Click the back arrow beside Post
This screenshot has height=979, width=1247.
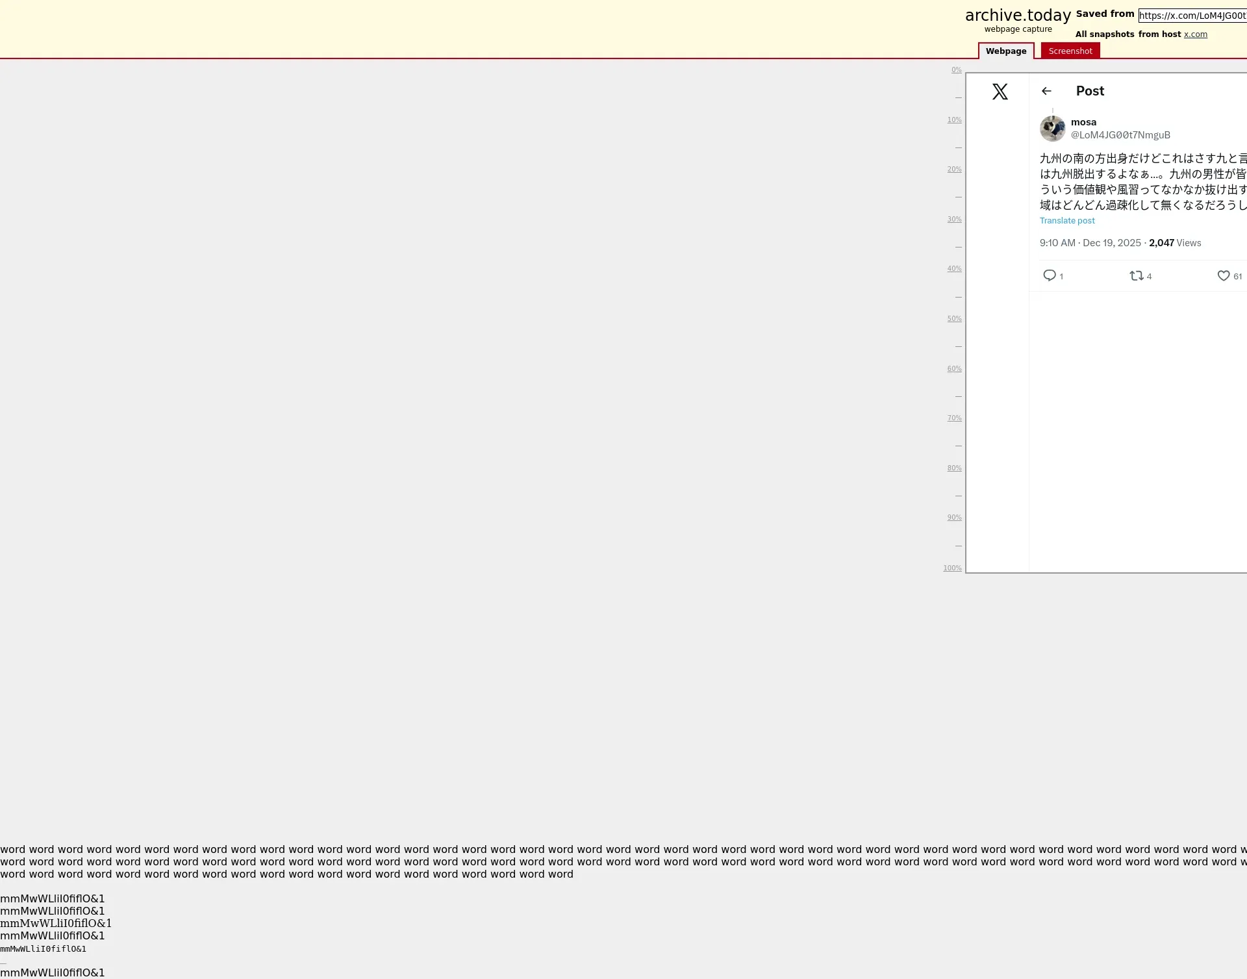1046,91
